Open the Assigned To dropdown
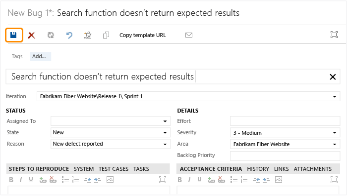Screen dimensions: 347x196 click(165, 121)
